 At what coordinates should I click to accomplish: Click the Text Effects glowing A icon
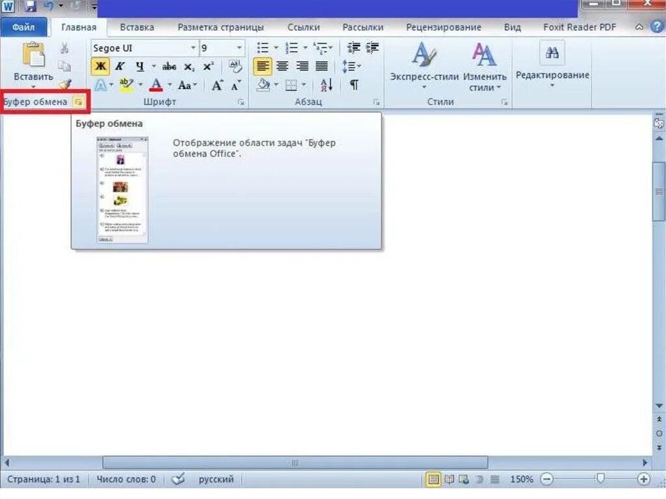pos(100,85)
